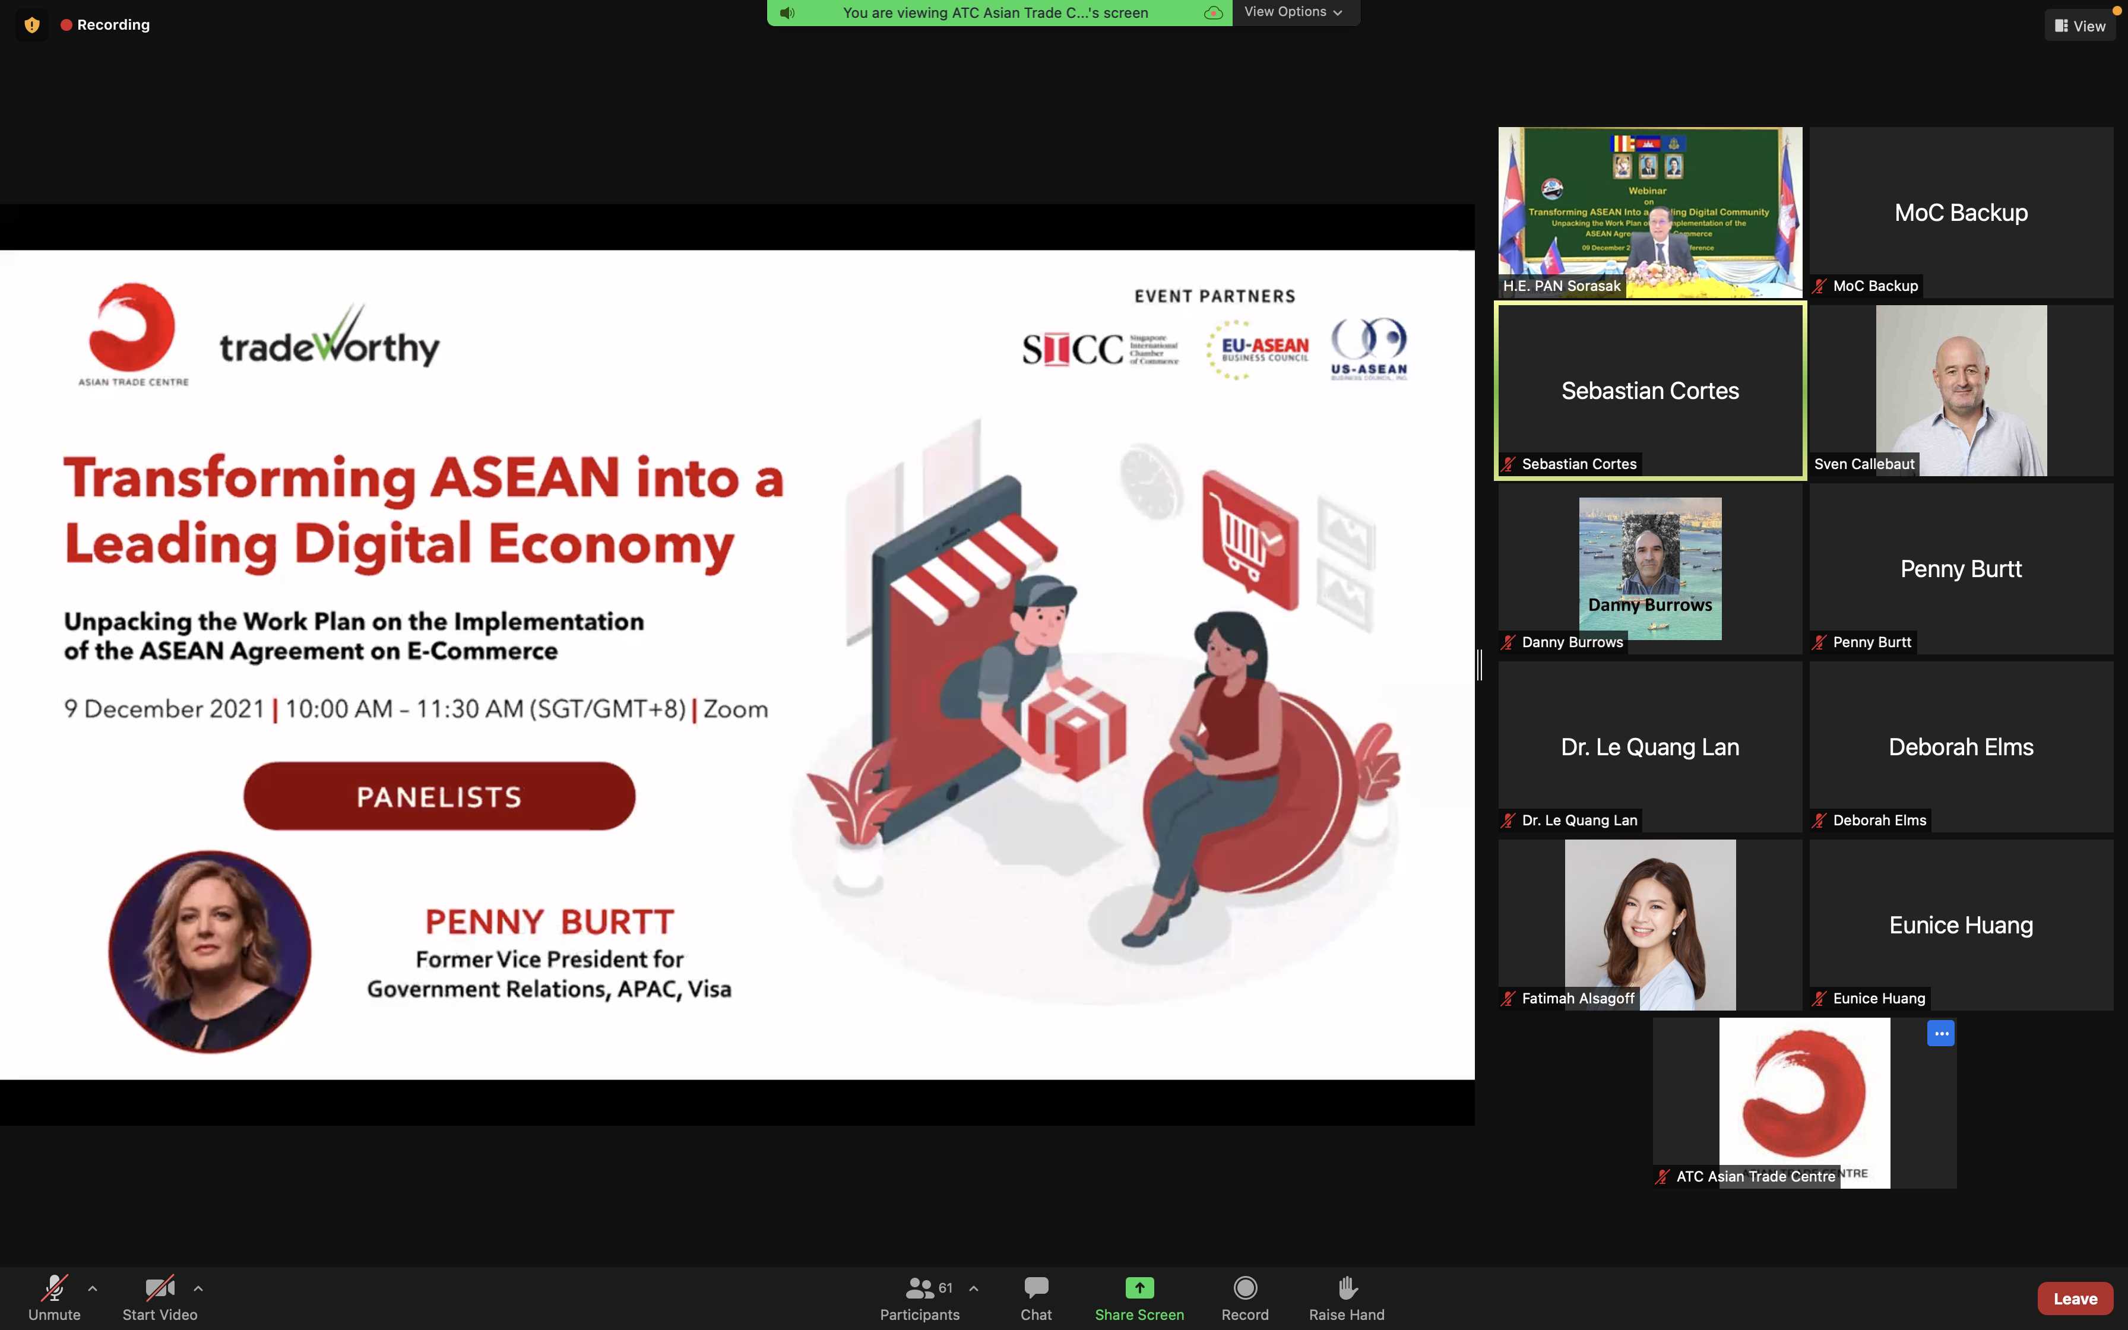Click the Asian Trade Centre logo on slide
Viewport: 2128px width, 1330px height.
[x=133, y=335]
